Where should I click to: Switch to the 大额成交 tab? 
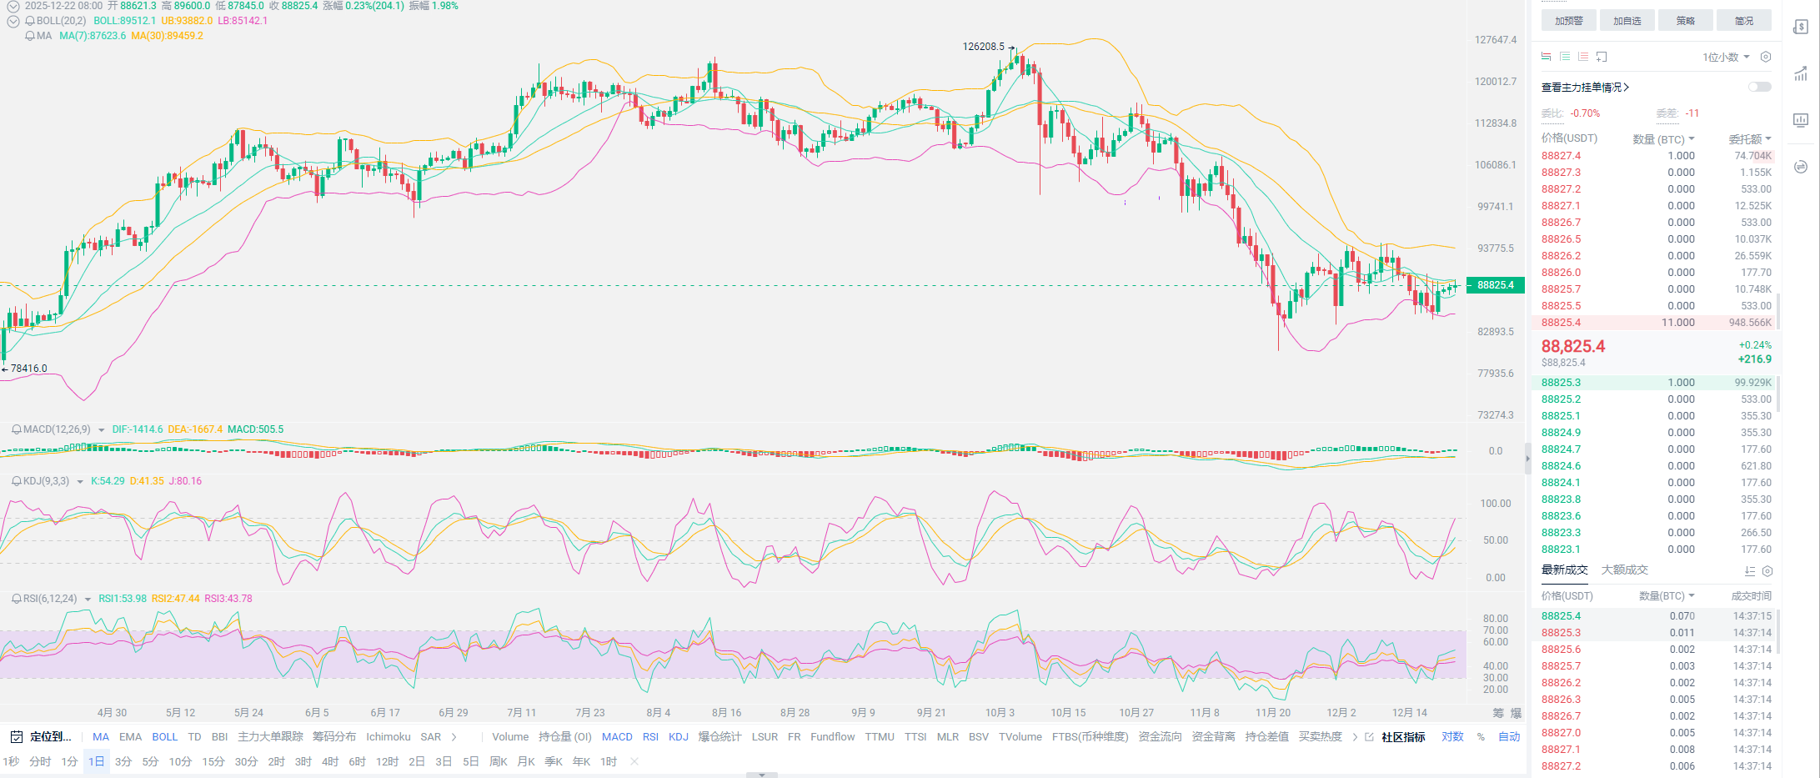1624,570
